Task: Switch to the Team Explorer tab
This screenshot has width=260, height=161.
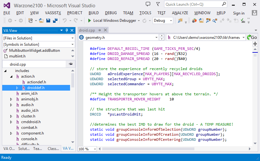Action: click(38, 149)
